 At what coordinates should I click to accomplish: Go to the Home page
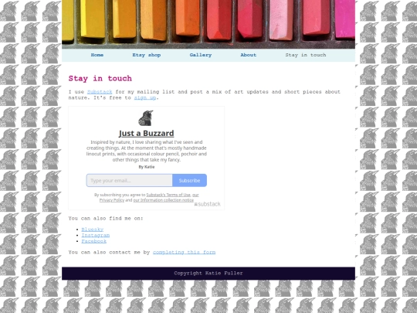[97, 55]
